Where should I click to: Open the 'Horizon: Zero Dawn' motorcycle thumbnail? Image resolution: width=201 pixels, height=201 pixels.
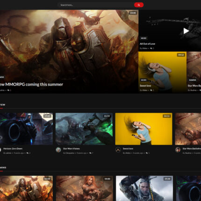pyautogui.click(x=26, y=129)
